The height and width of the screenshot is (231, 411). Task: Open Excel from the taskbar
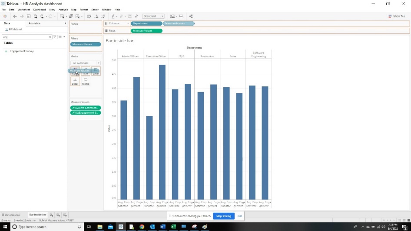pos(173,227)
